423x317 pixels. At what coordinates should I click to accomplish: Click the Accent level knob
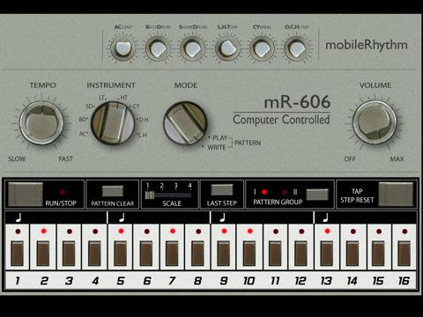click(122, 48)
